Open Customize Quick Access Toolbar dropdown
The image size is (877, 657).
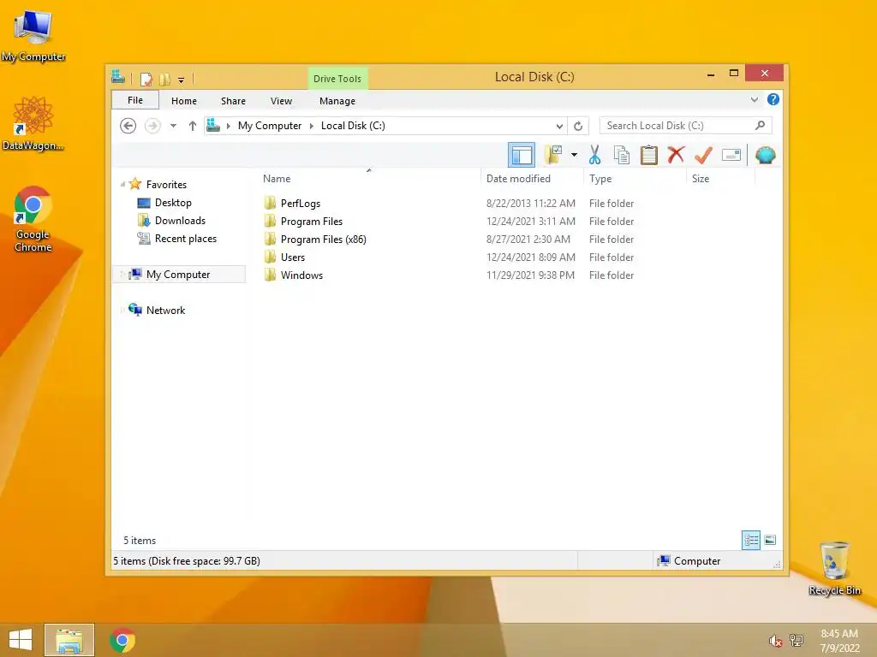coord(182,80)
